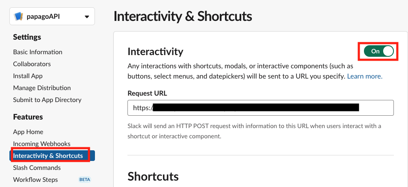
Task: Open the App Home feature page
Action: click(28, 132)
